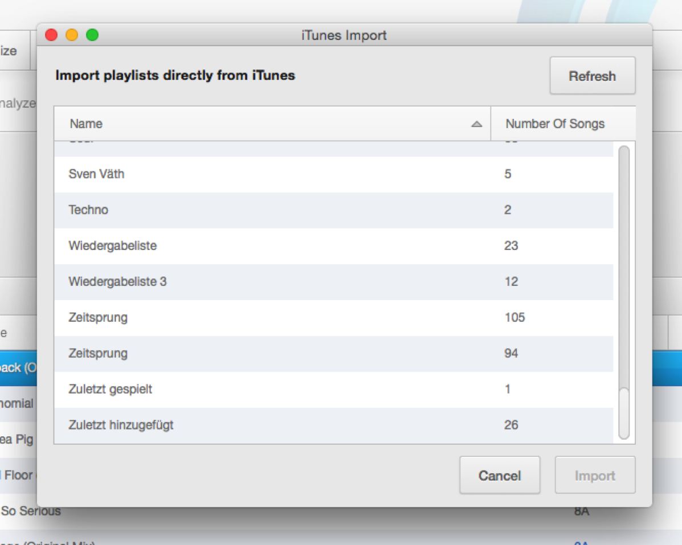Zoom the dialog using the green button
This screenshot has width=682, height=545.
click(92, 35)
